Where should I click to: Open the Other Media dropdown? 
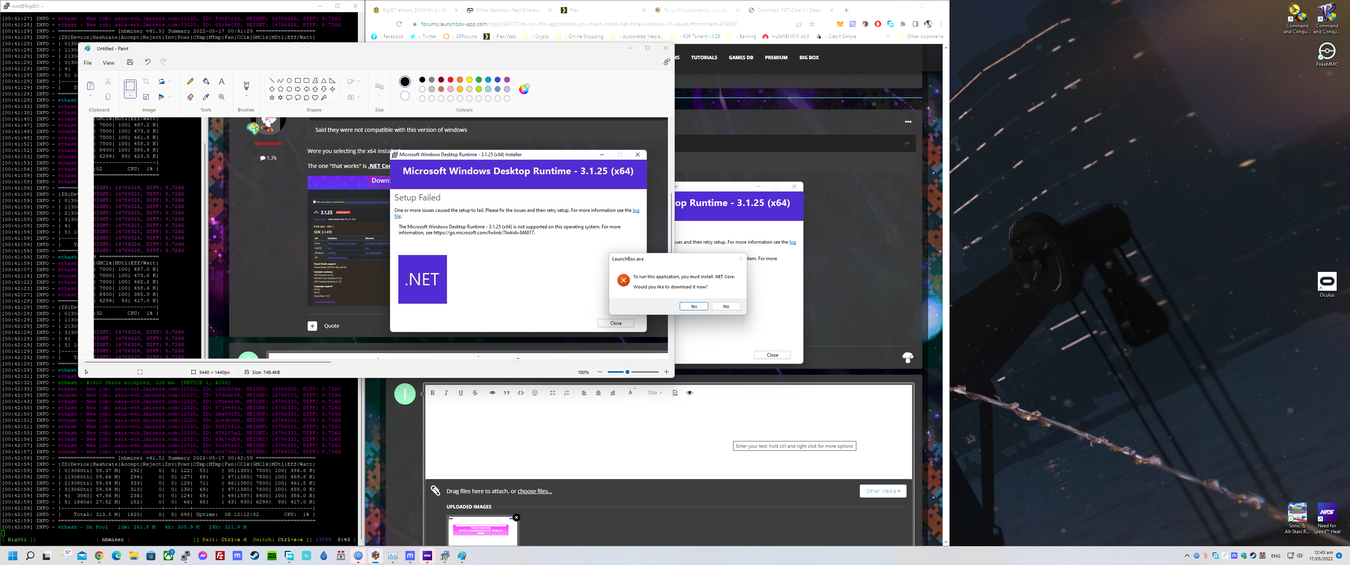tap(883, 491)
